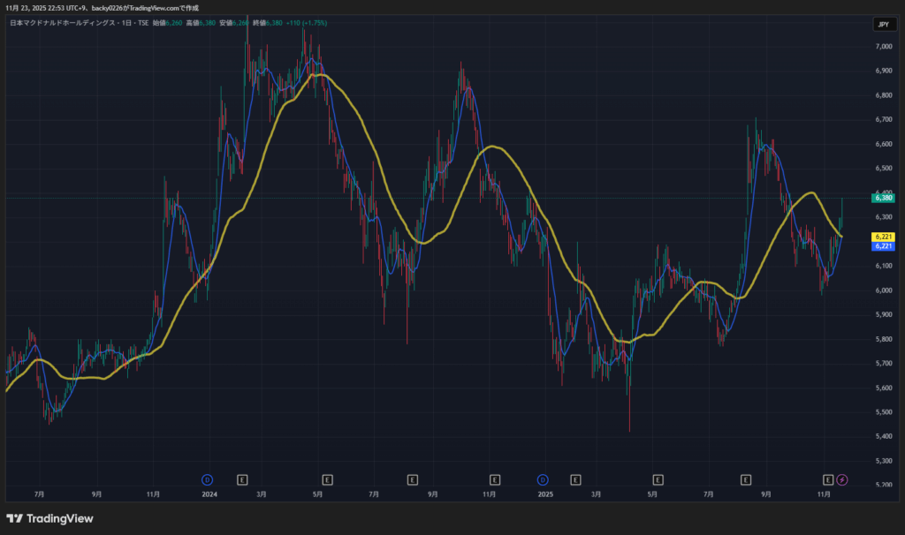This screenshot has height=535, width=905.
Task: Click the green 6,380 current price label
Action: (884, 199)
